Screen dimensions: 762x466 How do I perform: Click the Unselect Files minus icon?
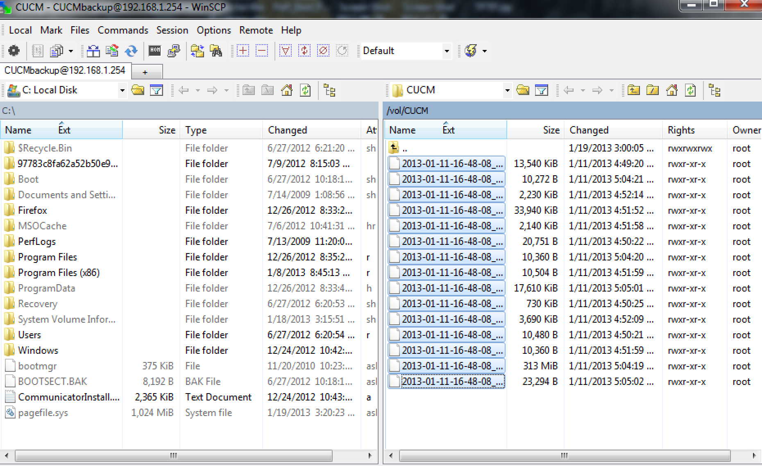coord(262,51)
